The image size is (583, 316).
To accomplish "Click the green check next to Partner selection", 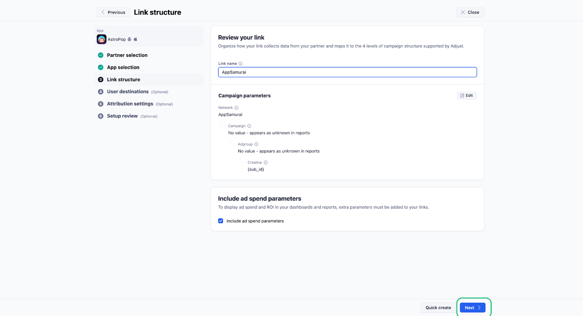I will click(101, 55).
